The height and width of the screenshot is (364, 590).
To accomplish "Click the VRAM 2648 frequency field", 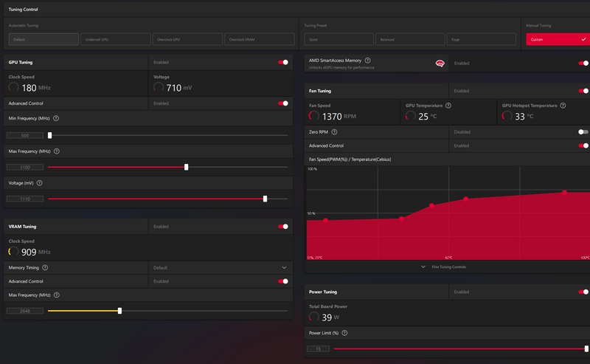I will [25, 311].
